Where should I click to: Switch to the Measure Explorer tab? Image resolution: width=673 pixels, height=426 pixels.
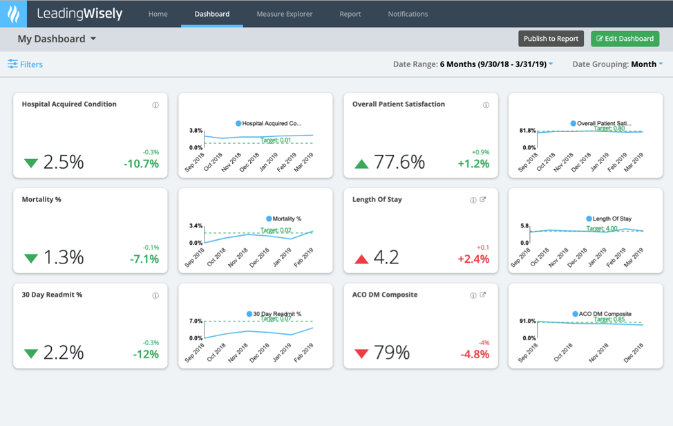tap(284, 13)
